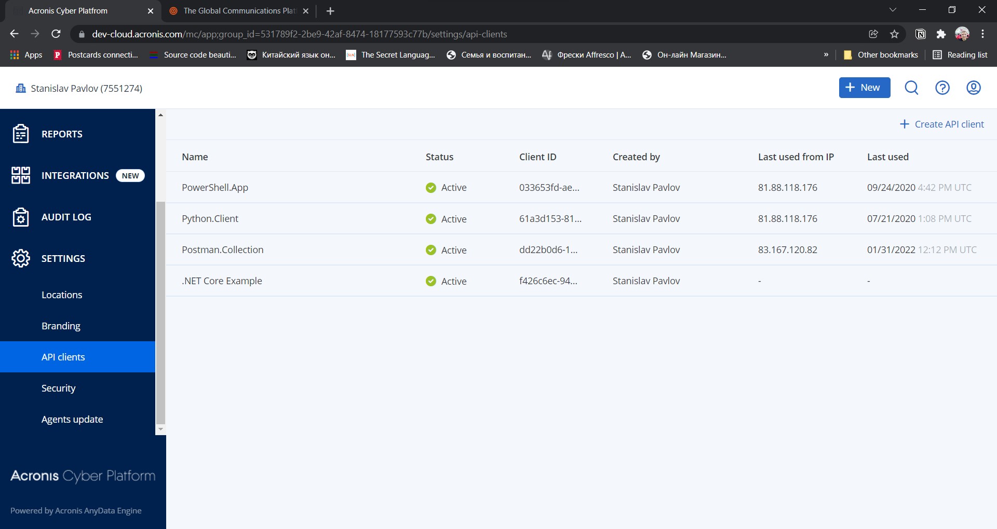The height and width of the screenshot is (529, 997).
Task: Open Settings in the sidebar
Action: point(63,258)
